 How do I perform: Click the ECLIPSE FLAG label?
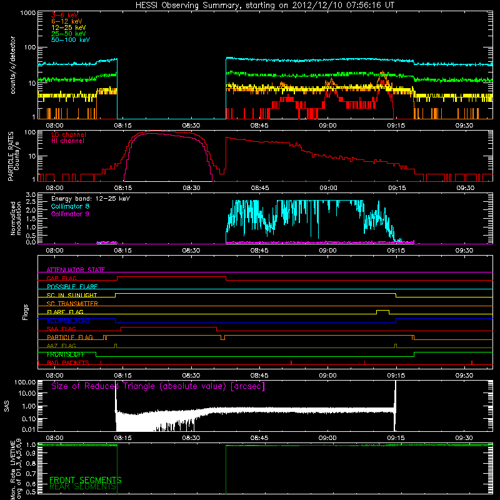click(68, 321)
